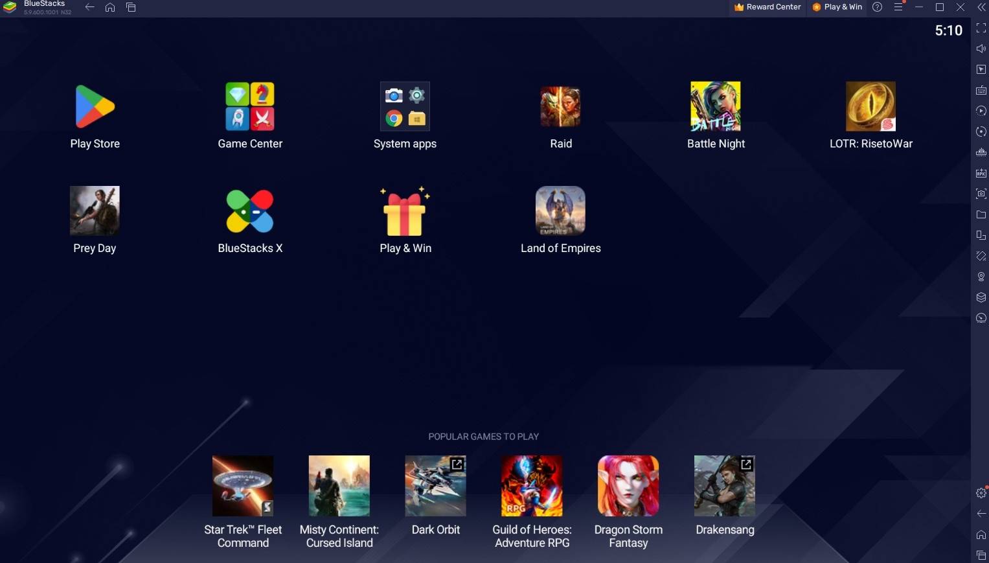Image resolution: width=989 pixels, height=563 pixels.
Task: Open the sidebar settings gear
Action: (981, 493)
